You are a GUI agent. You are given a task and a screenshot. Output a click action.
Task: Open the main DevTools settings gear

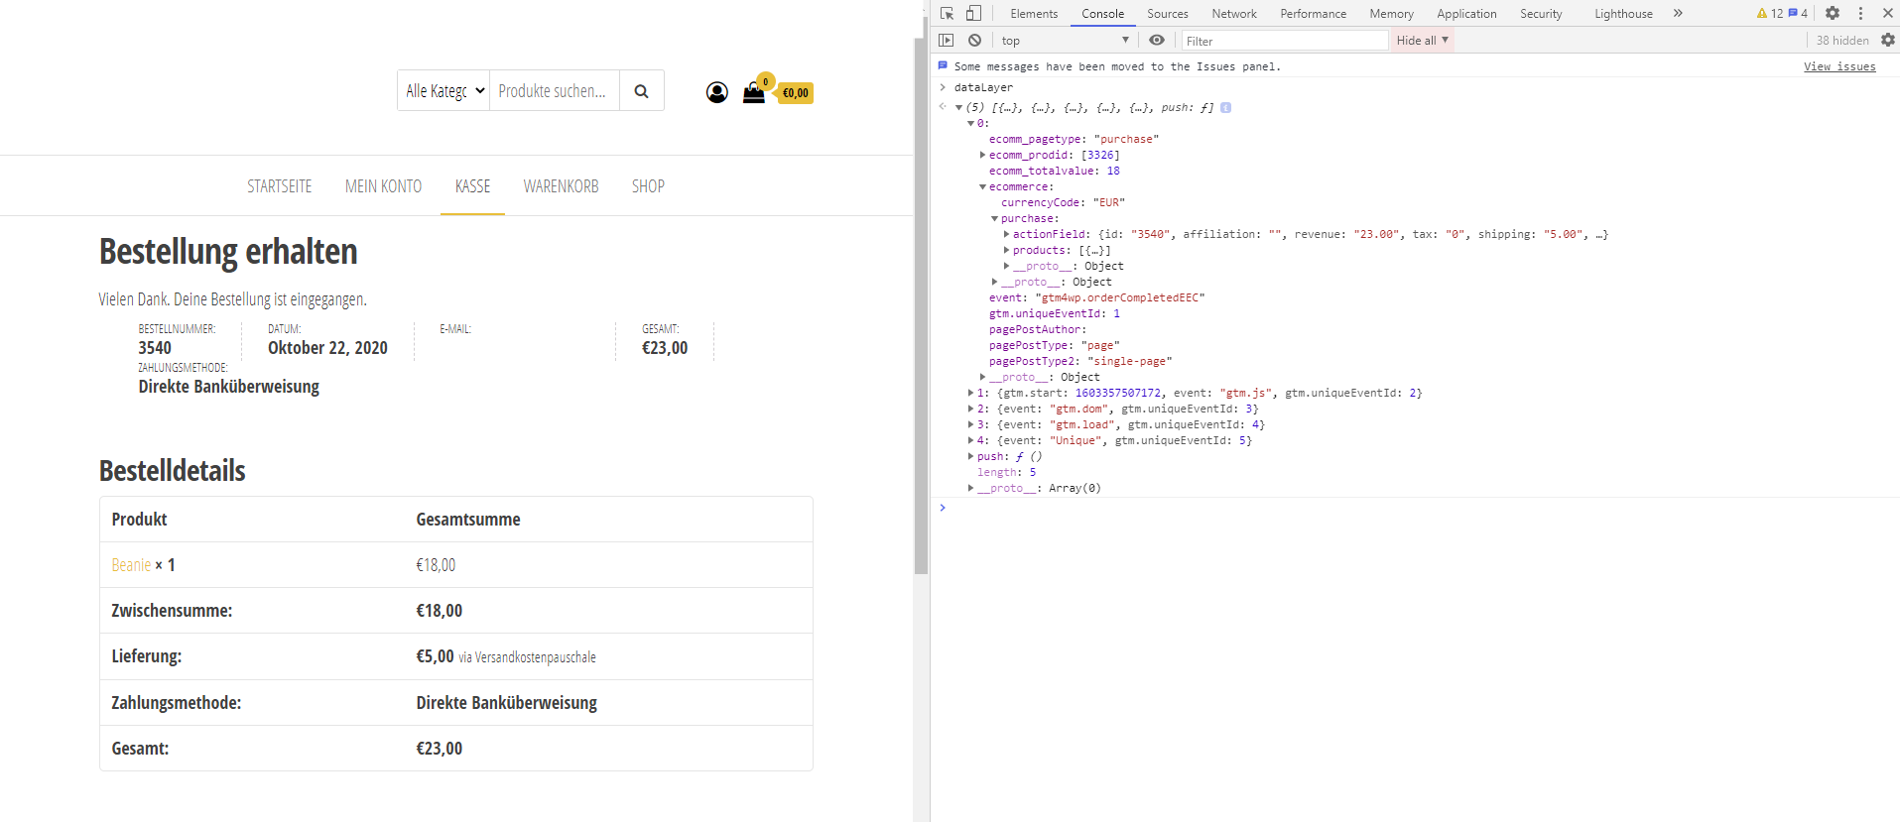pyautogui.click(x=1833, y=13)
